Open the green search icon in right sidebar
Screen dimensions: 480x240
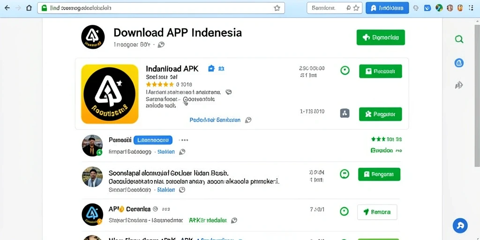point(459,39)
